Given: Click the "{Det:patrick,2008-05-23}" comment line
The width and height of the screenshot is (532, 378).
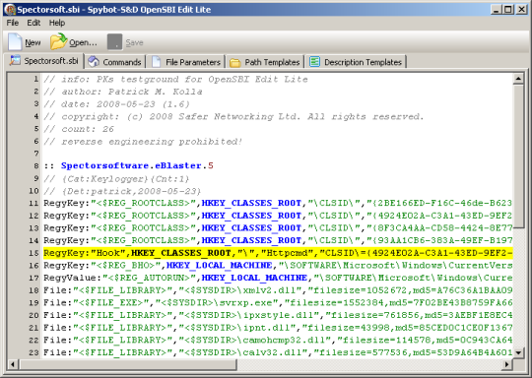Looking at the screenshot, I should point(122,191).
